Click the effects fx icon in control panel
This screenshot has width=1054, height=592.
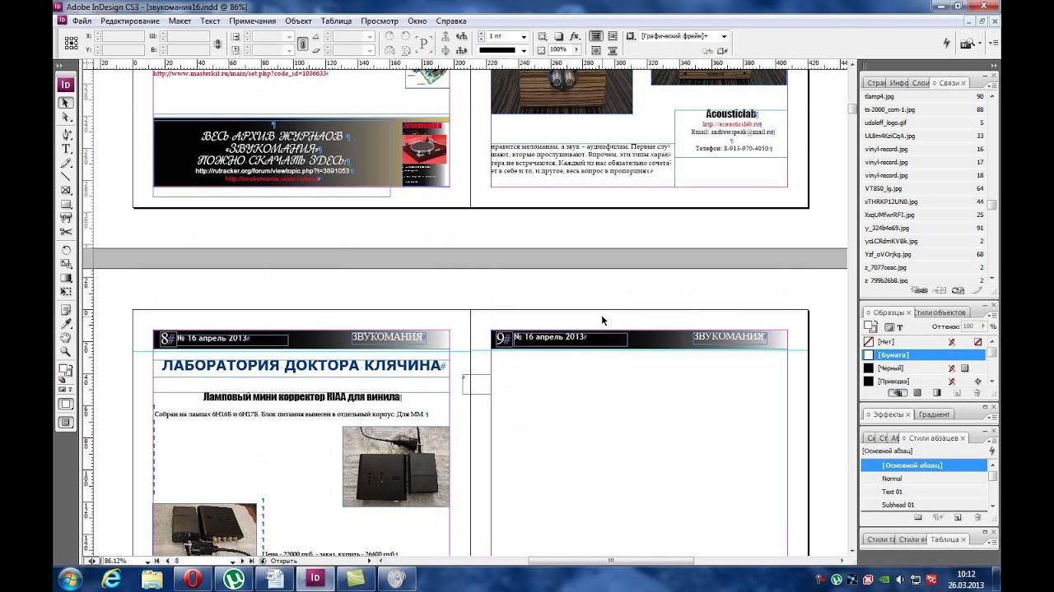(x=575, y=37)
